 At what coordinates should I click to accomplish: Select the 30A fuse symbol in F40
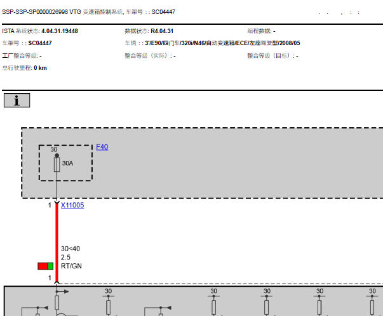[57, 165]
